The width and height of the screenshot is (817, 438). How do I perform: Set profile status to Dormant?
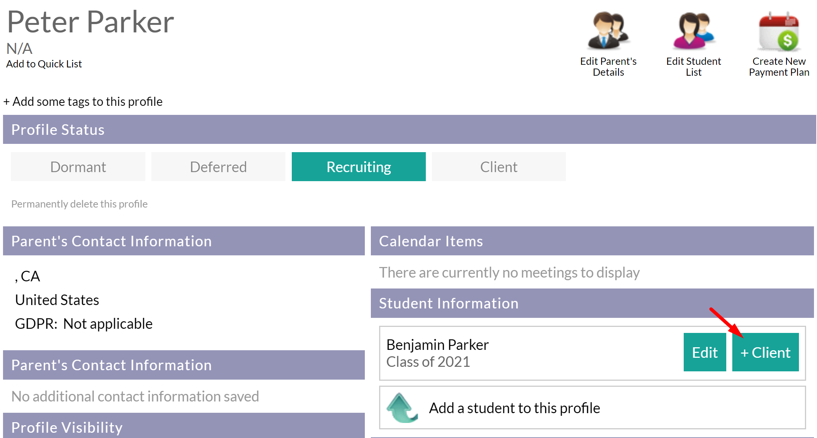click(x=78, y=167)
